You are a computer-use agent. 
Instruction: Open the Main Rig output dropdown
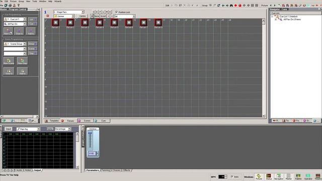pyautogui.click(x=38, y=129)
